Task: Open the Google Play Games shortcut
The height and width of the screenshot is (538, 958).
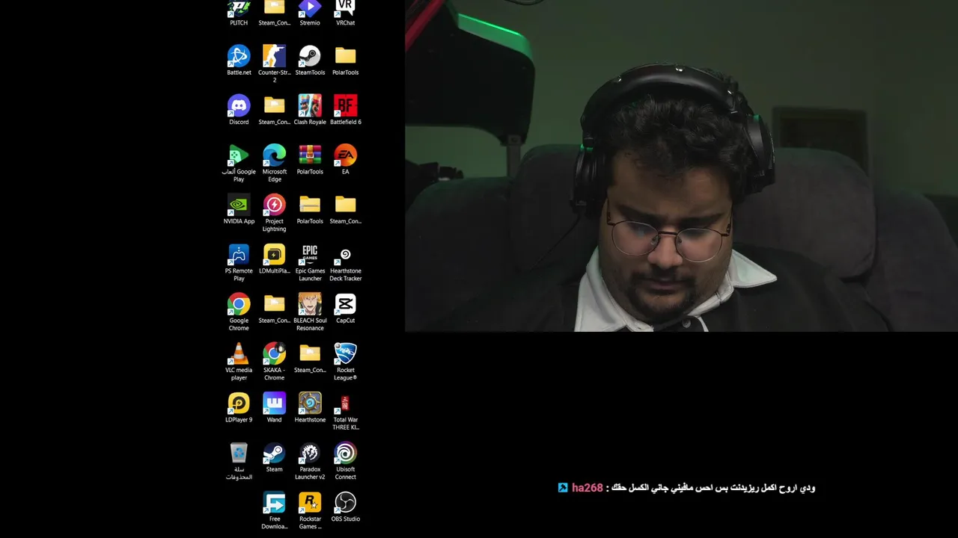Action: [239, 163]
